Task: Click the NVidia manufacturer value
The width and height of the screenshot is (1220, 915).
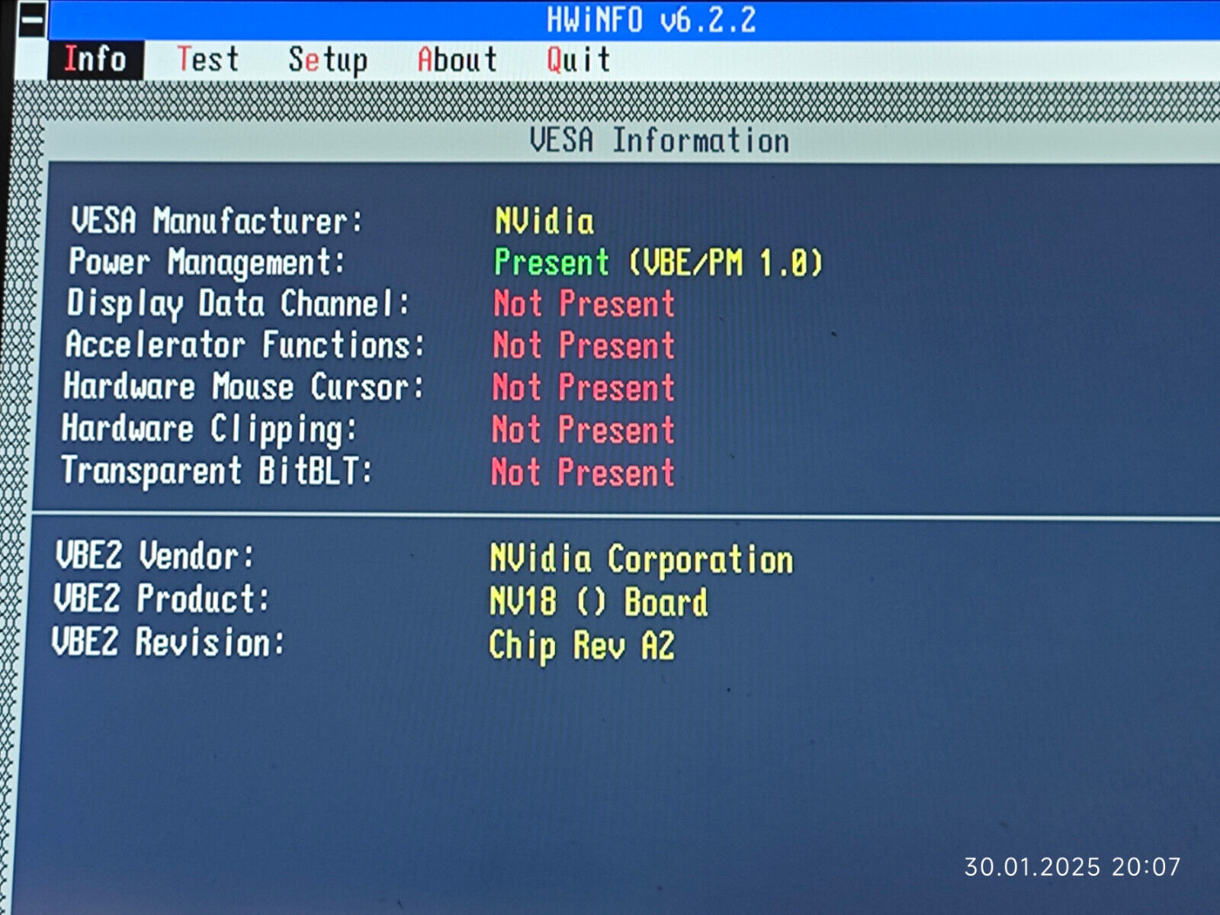Action: pyautogui.click(x=544, y=222)
